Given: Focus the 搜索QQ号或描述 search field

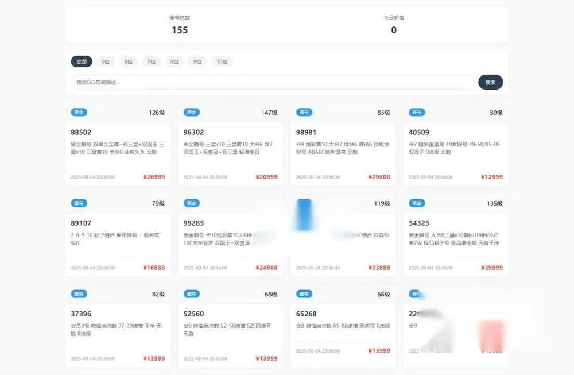Looking at the screenshot, I should (273, 82).
